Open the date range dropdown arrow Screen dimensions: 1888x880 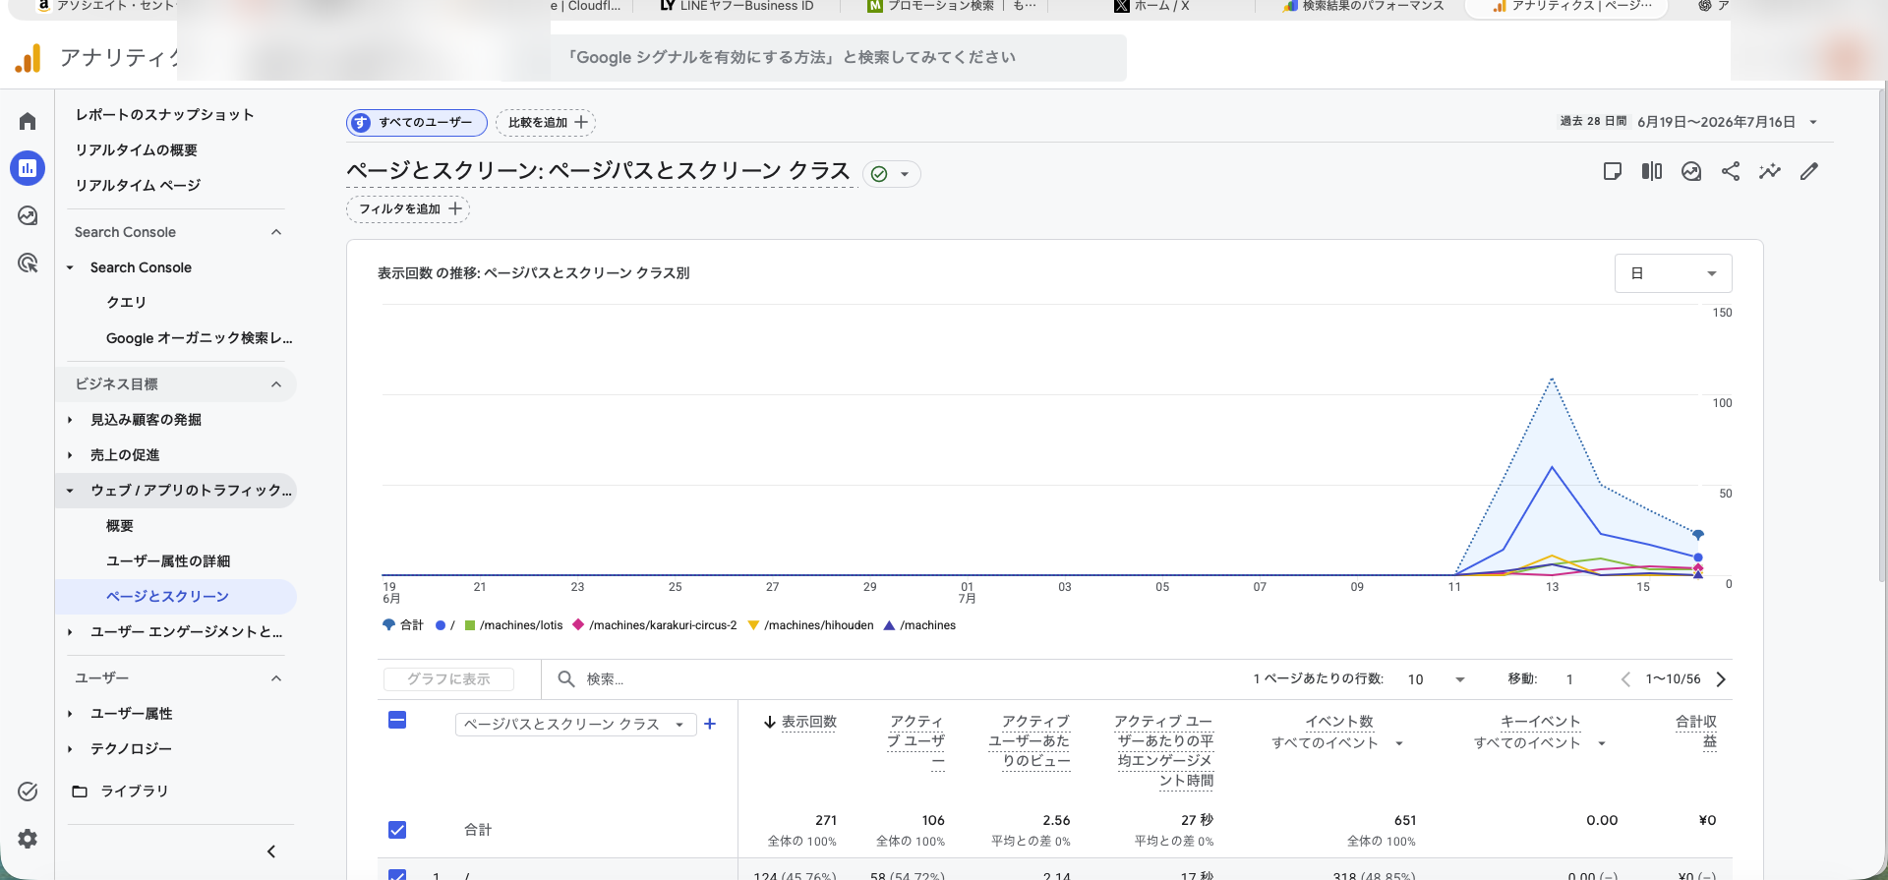(1813, 123)
